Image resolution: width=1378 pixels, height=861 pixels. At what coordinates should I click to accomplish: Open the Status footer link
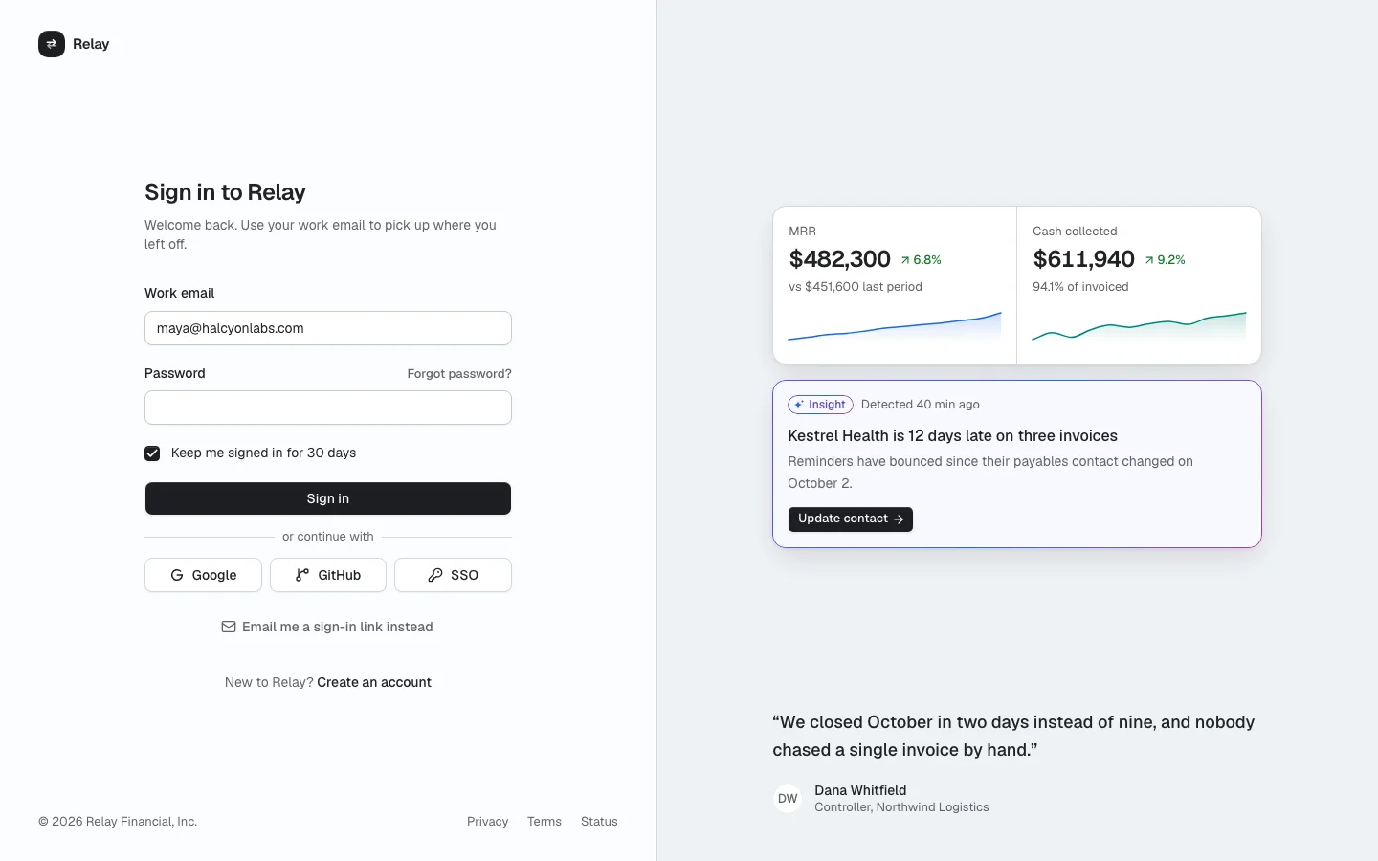[599, 822]
